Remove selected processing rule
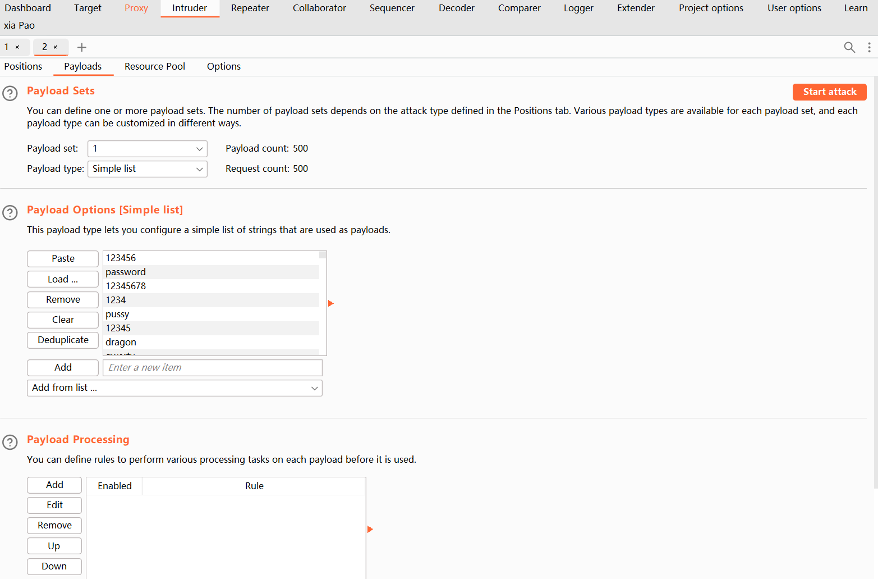This screenshot has height=579, width=878. tap(54, 525)
